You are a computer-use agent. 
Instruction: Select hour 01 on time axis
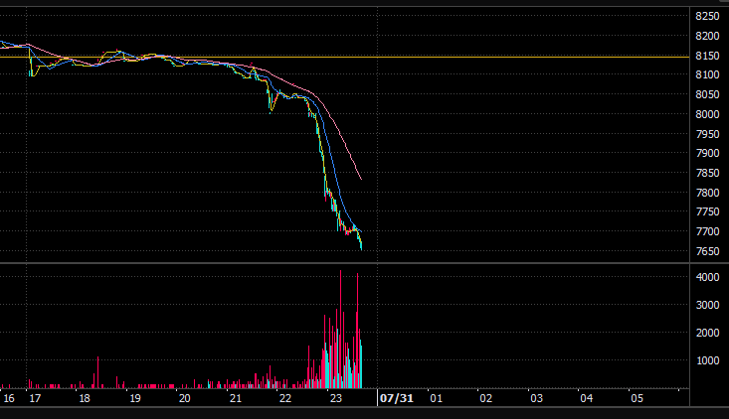coord(436,398)
